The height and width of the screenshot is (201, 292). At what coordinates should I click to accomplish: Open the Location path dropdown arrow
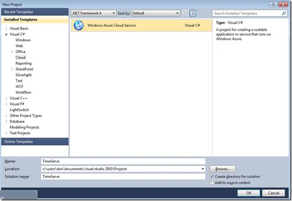(x=203, y=169)
